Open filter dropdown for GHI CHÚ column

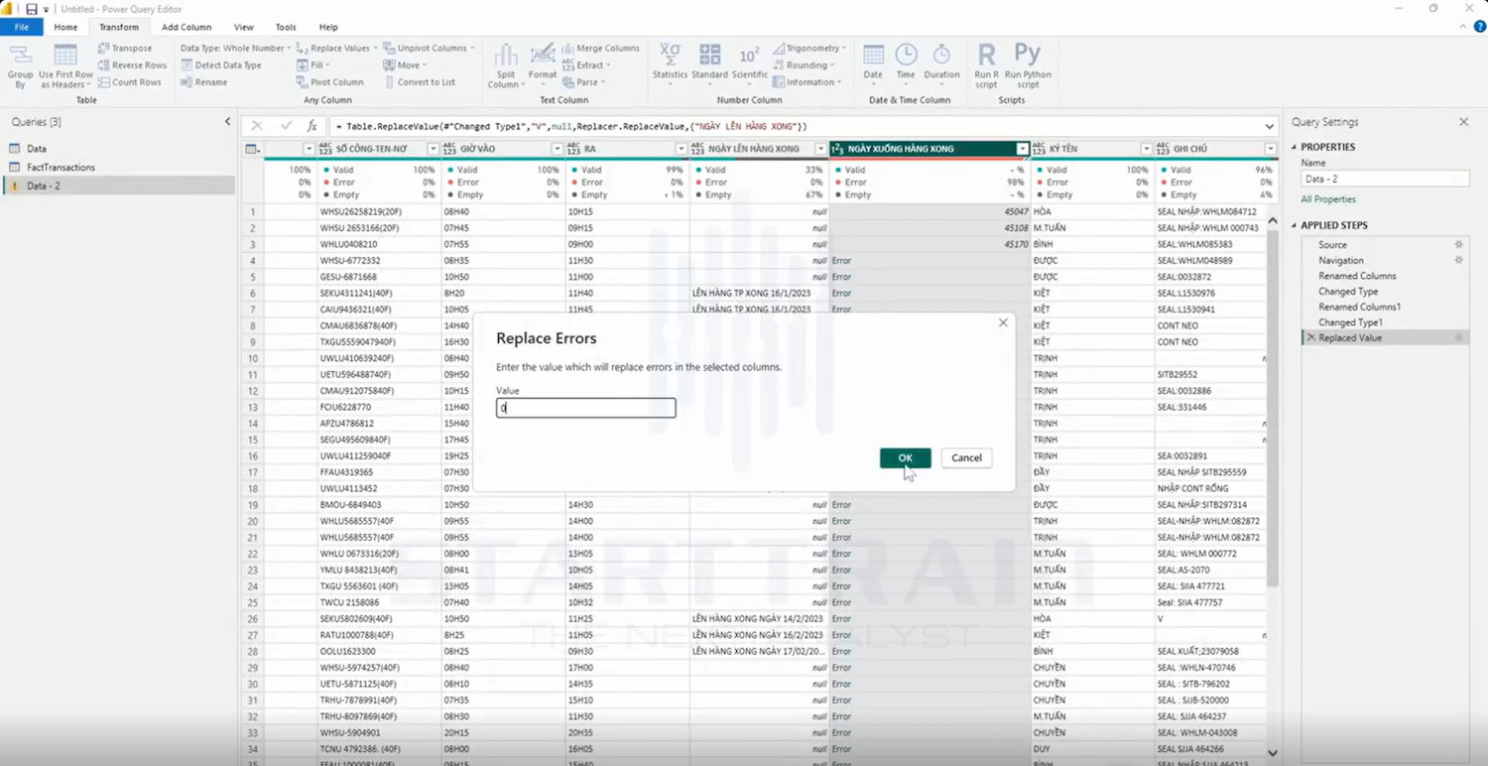[x=1270, y=149]
